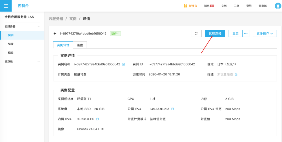Open the three-dots more button beside 重启

(246, 33)
